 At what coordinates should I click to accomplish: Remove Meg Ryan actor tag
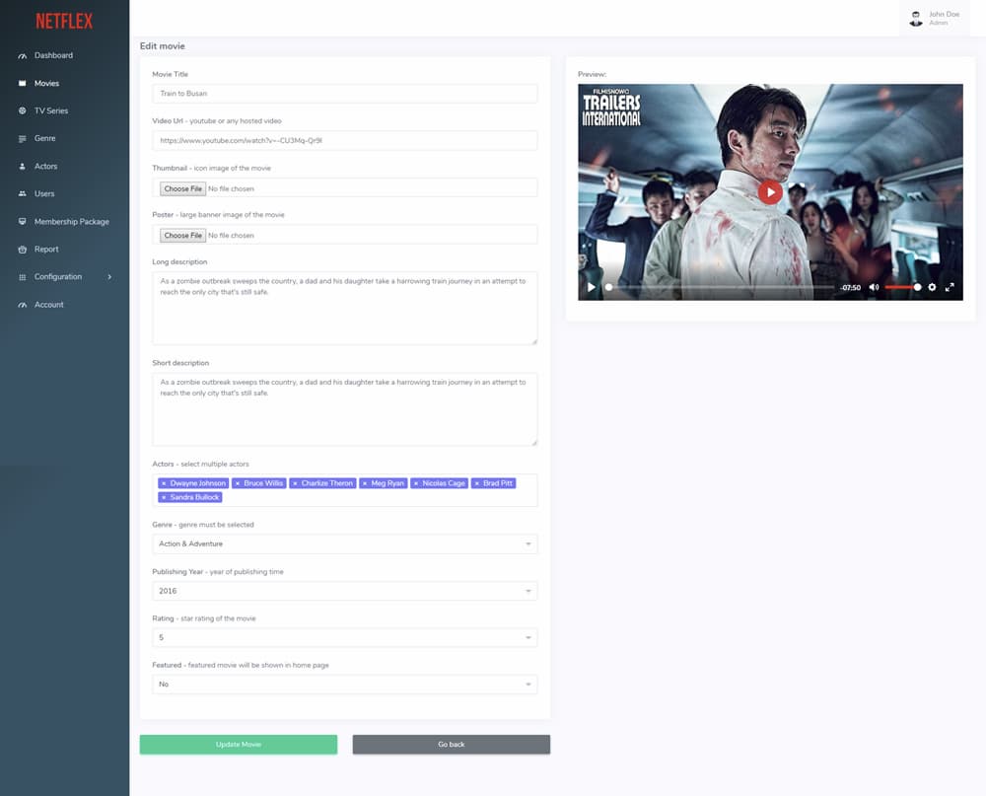point(365,483)
